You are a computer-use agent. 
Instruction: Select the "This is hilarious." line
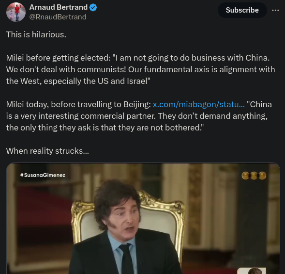(36, 34)
